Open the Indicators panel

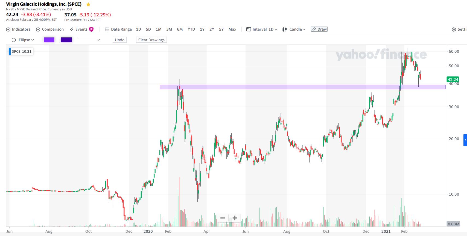[18, 29]
